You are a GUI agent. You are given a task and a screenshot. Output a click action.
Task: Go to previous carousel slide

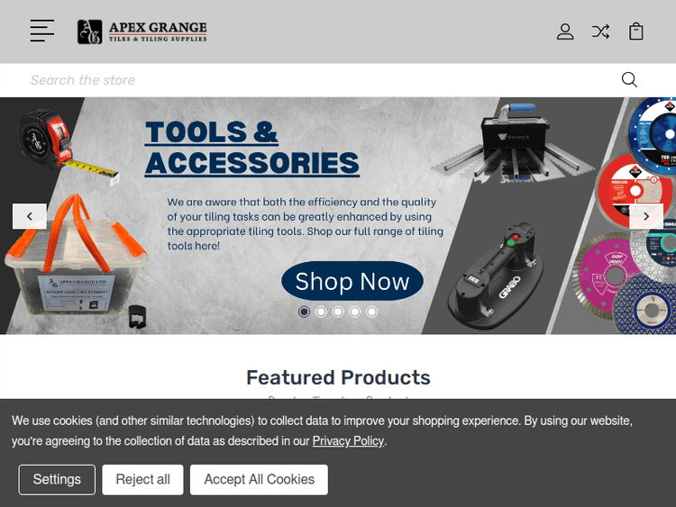coord(30,216)
